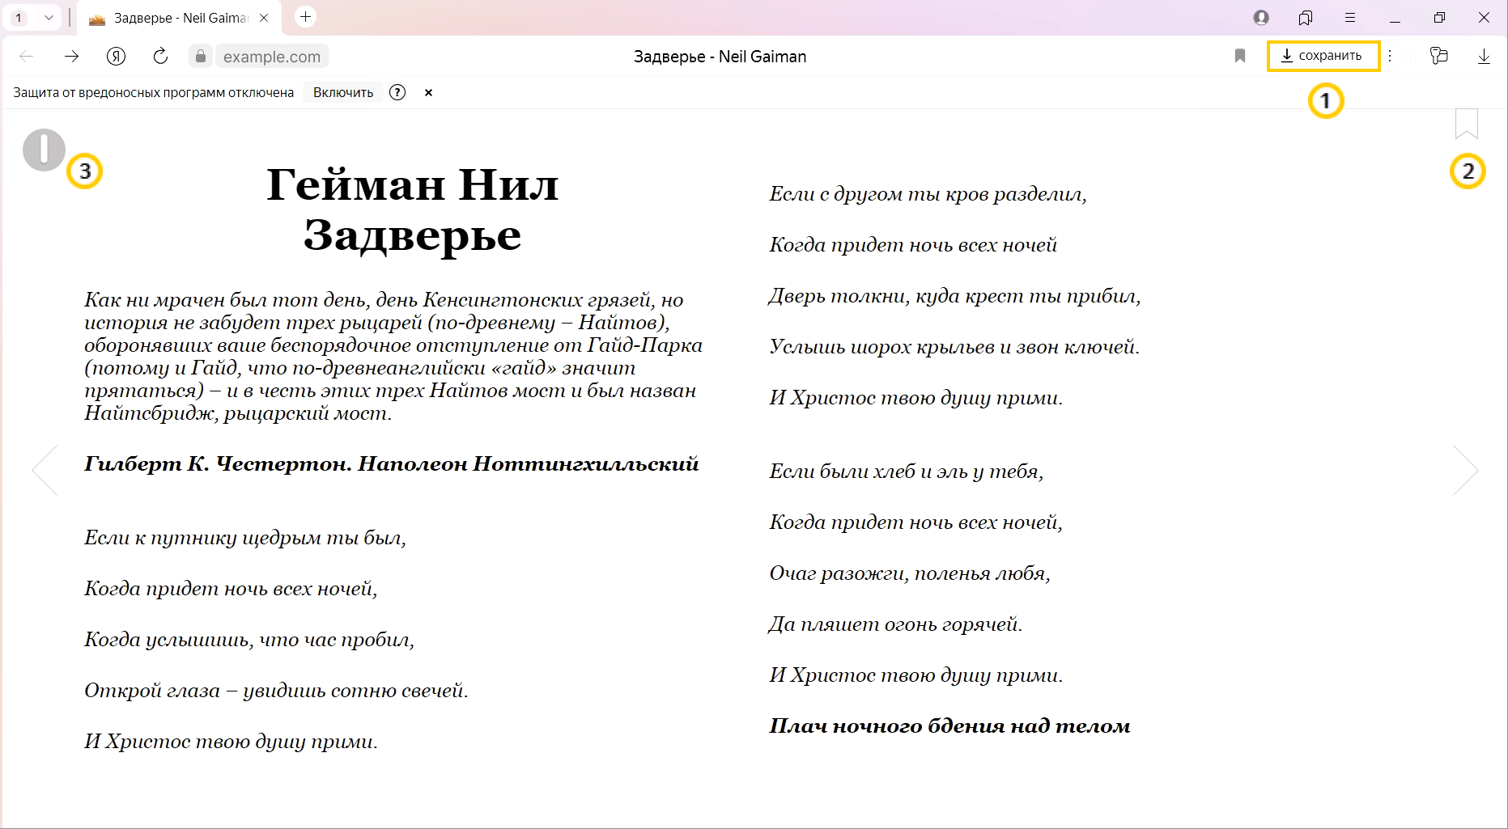Image resolution: width=1508 pixels, height=829 pixels.
Task: Open the browser downloads icon
Action: click(1483, 56)
